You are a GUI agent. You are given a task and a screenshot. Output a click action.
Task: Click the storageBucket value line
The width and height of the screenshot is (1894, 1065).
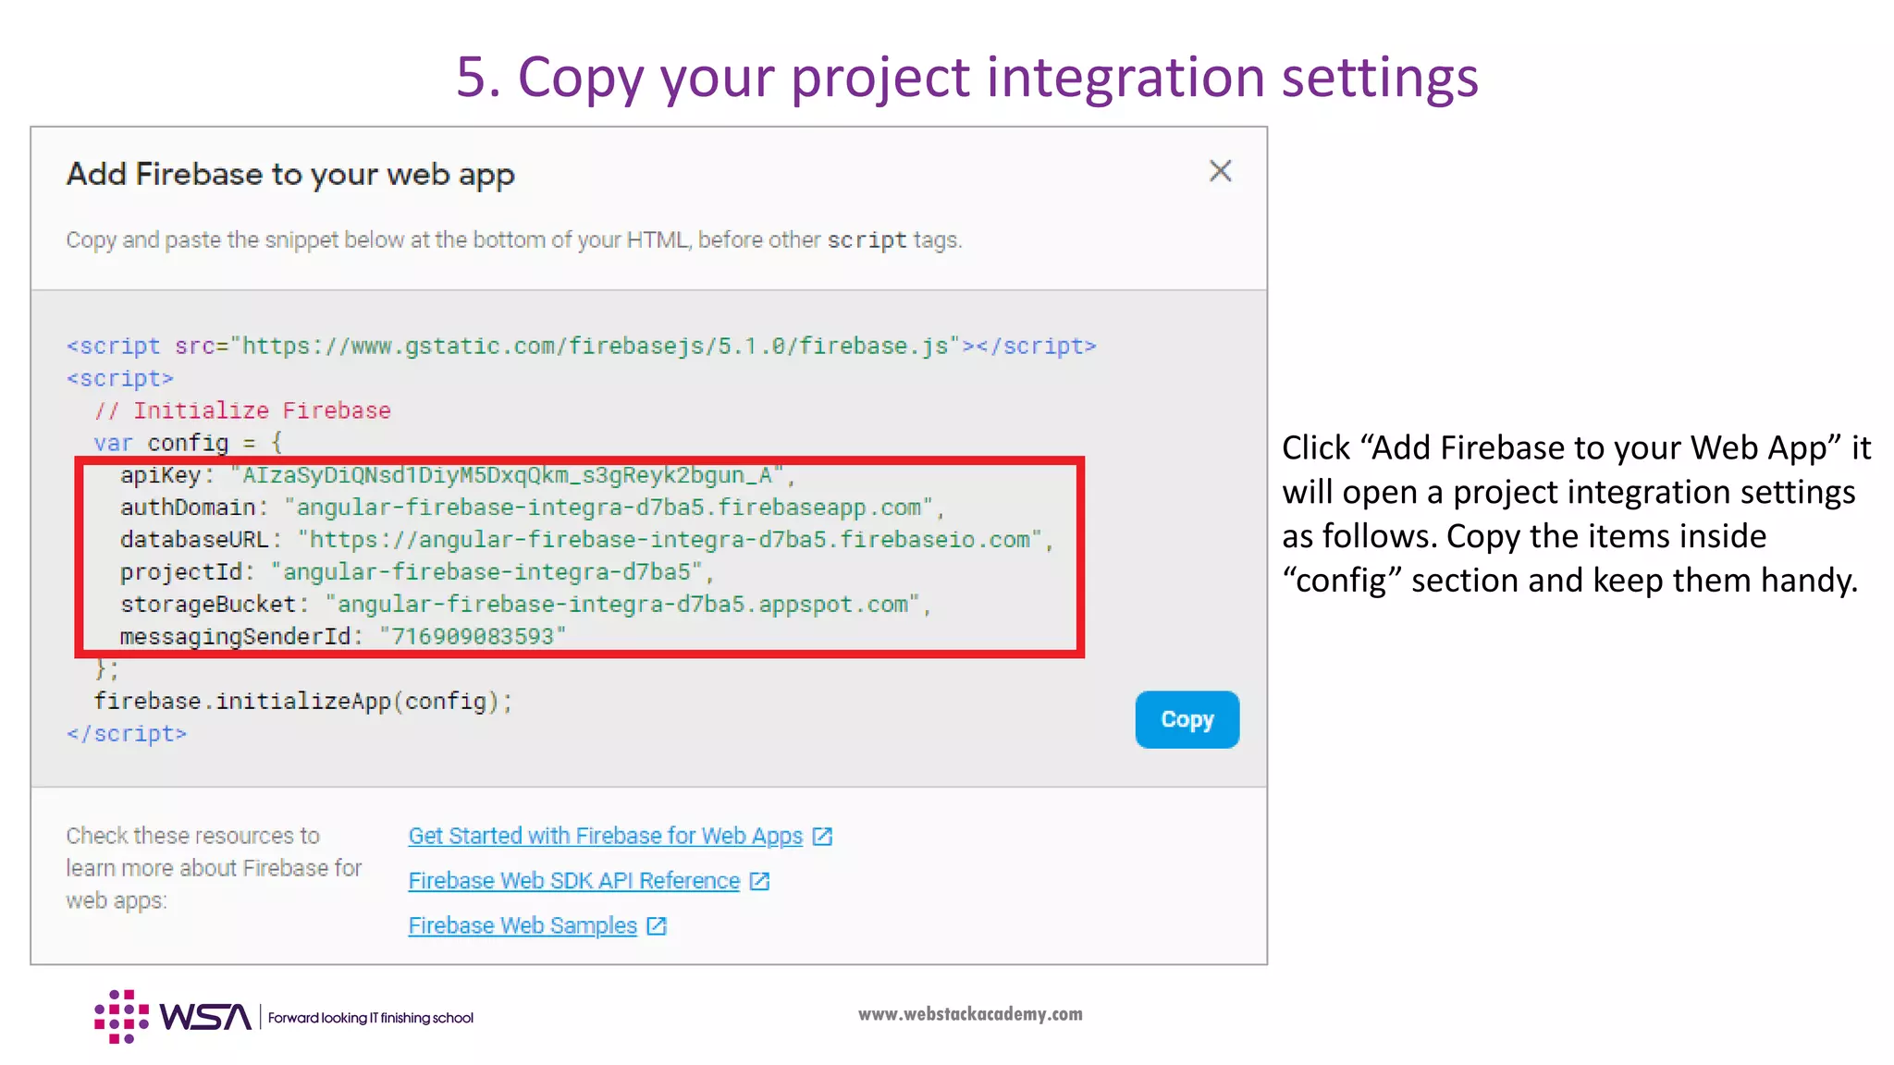[x=622, y=605]
